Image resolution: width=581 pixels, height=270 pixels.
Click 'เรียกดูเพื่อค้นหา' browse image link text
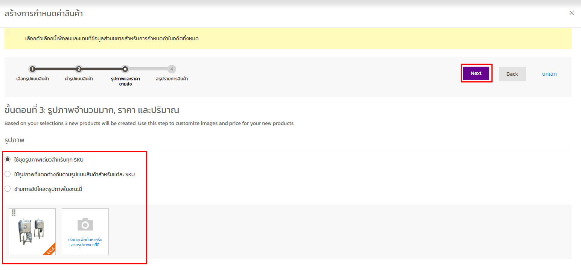(85, 239)
